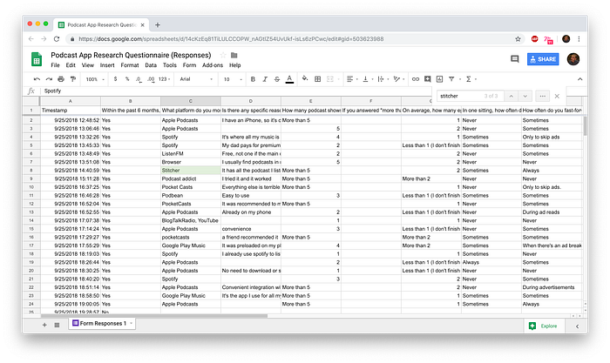This screenshot has width=610, height=363.
Task: Open the Google Sheets home icon
Action: tap(37, 59)
